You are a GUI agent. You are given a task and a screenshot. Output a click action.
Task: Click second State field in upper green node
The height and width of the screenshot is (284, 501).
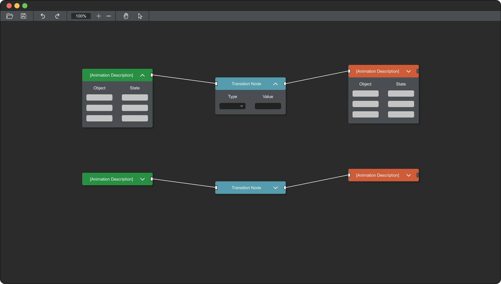click(x=135, y=108)
